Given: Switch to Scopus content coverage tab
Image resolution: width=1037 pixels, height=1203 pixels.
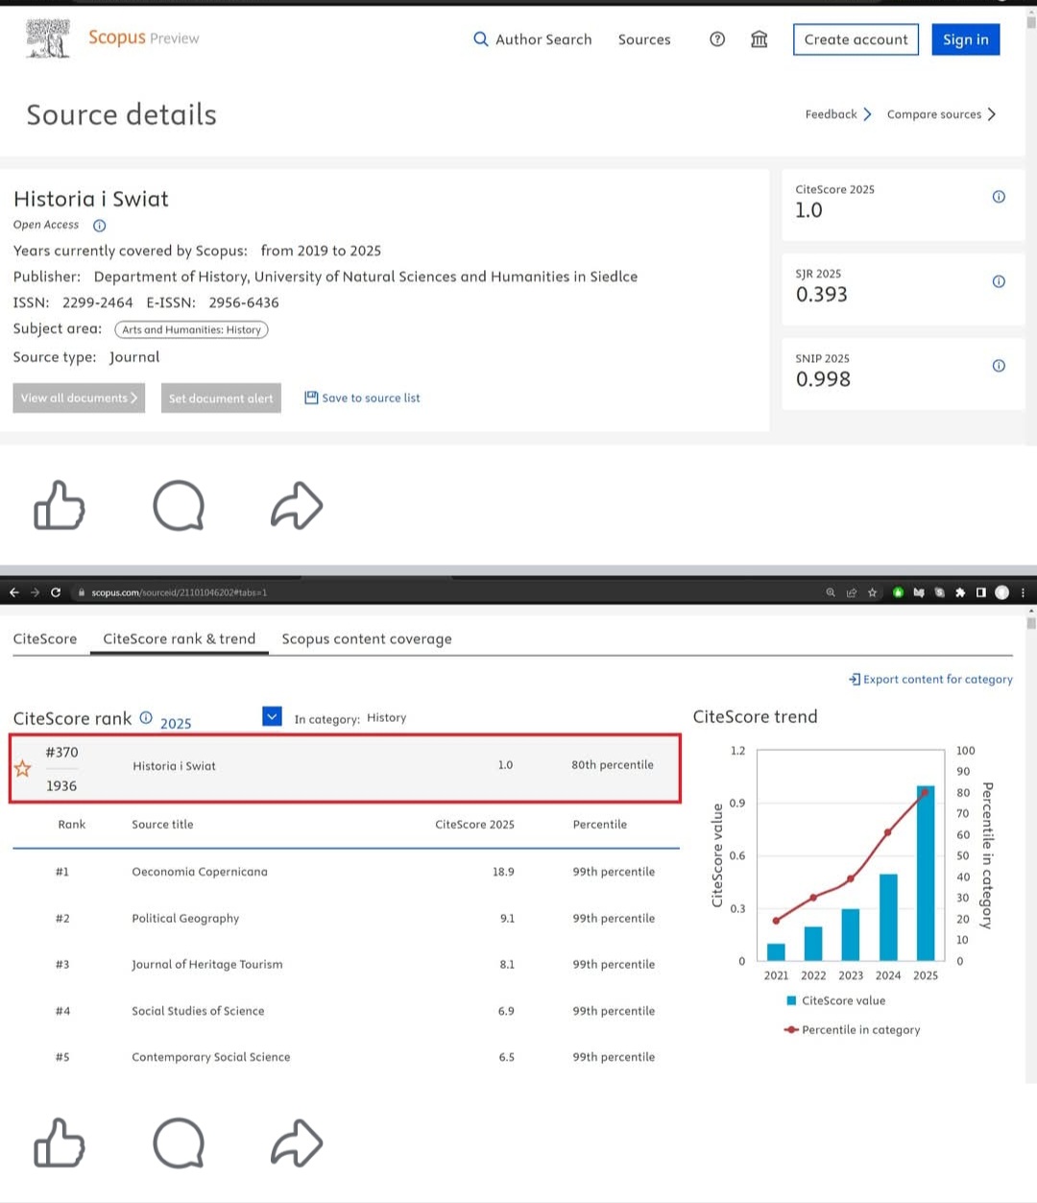Looking at the screenshot, I should pyautogui.click(x=367, y=638).
